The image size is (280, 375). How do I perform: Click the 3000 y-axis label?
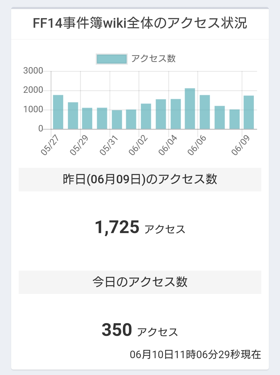point(33,71)
